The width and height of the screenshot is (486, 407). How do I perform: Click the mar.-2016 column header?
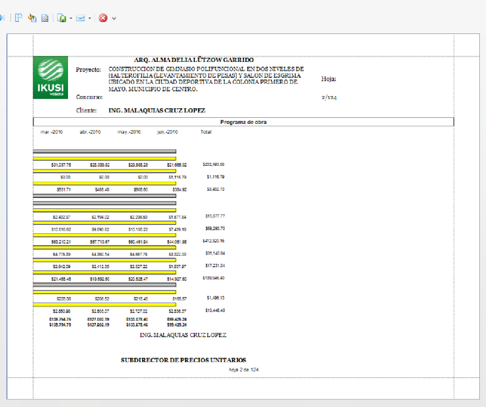coord(53,132)
